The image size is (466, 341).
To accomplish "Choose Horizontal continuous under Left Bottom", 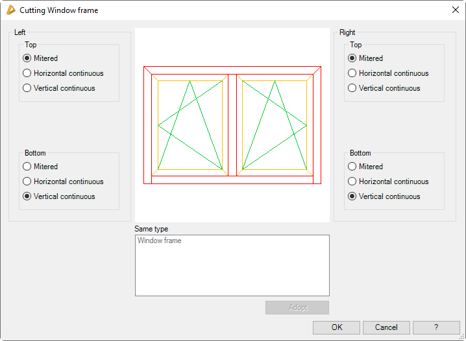I will click(27, 182).
